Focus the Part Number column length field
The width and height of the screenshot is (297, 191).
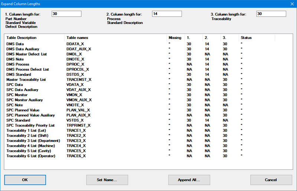pyautogui.click(x=66, y=14)
